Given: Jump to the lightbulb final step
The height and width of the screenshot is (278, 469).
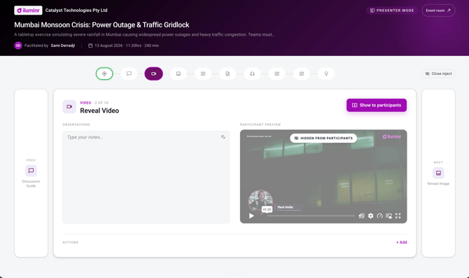Looking at the screenshot, I should point(326,74).
